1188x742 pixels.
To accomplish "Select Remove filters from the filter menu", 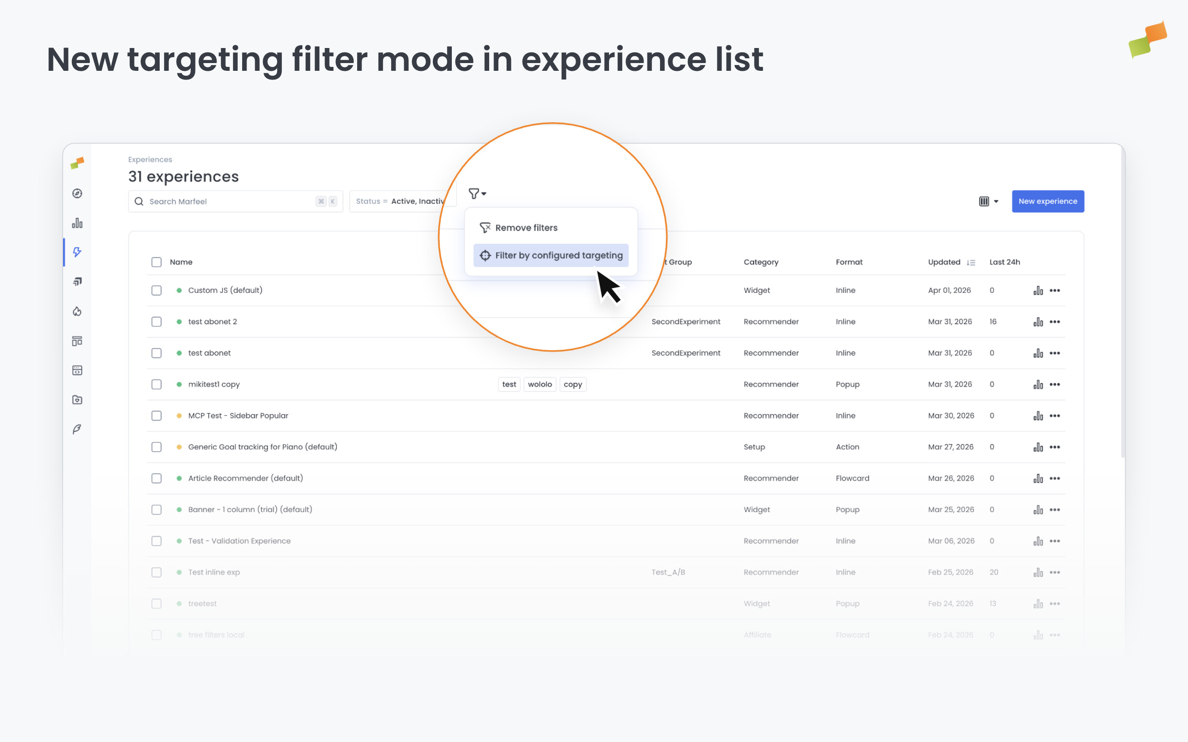I will (526, 227).
